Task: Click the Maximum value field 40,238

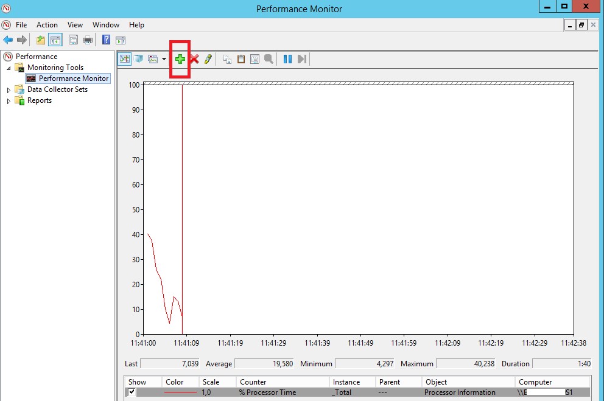Action: click(x=466, y=364)
